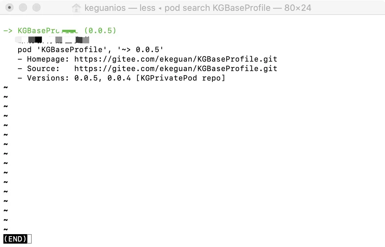Click the pod 'KGBaseProfile', '~> 0.0.5' line

tap(91, 50)
